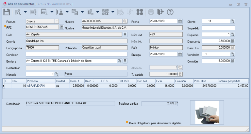Click the document search toolbar icon
Viewport: 251px width, 134px height.
point(18,12)
